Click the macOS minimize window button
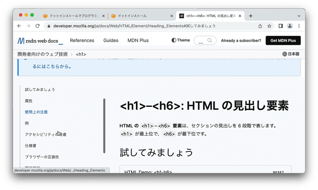 tap(26, 15)
